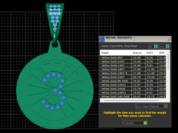This screenshot has width=178, height=133.
Task: Select the White Gold:9K PdW row
Action: pyautogui.click(x=133, y=81)
